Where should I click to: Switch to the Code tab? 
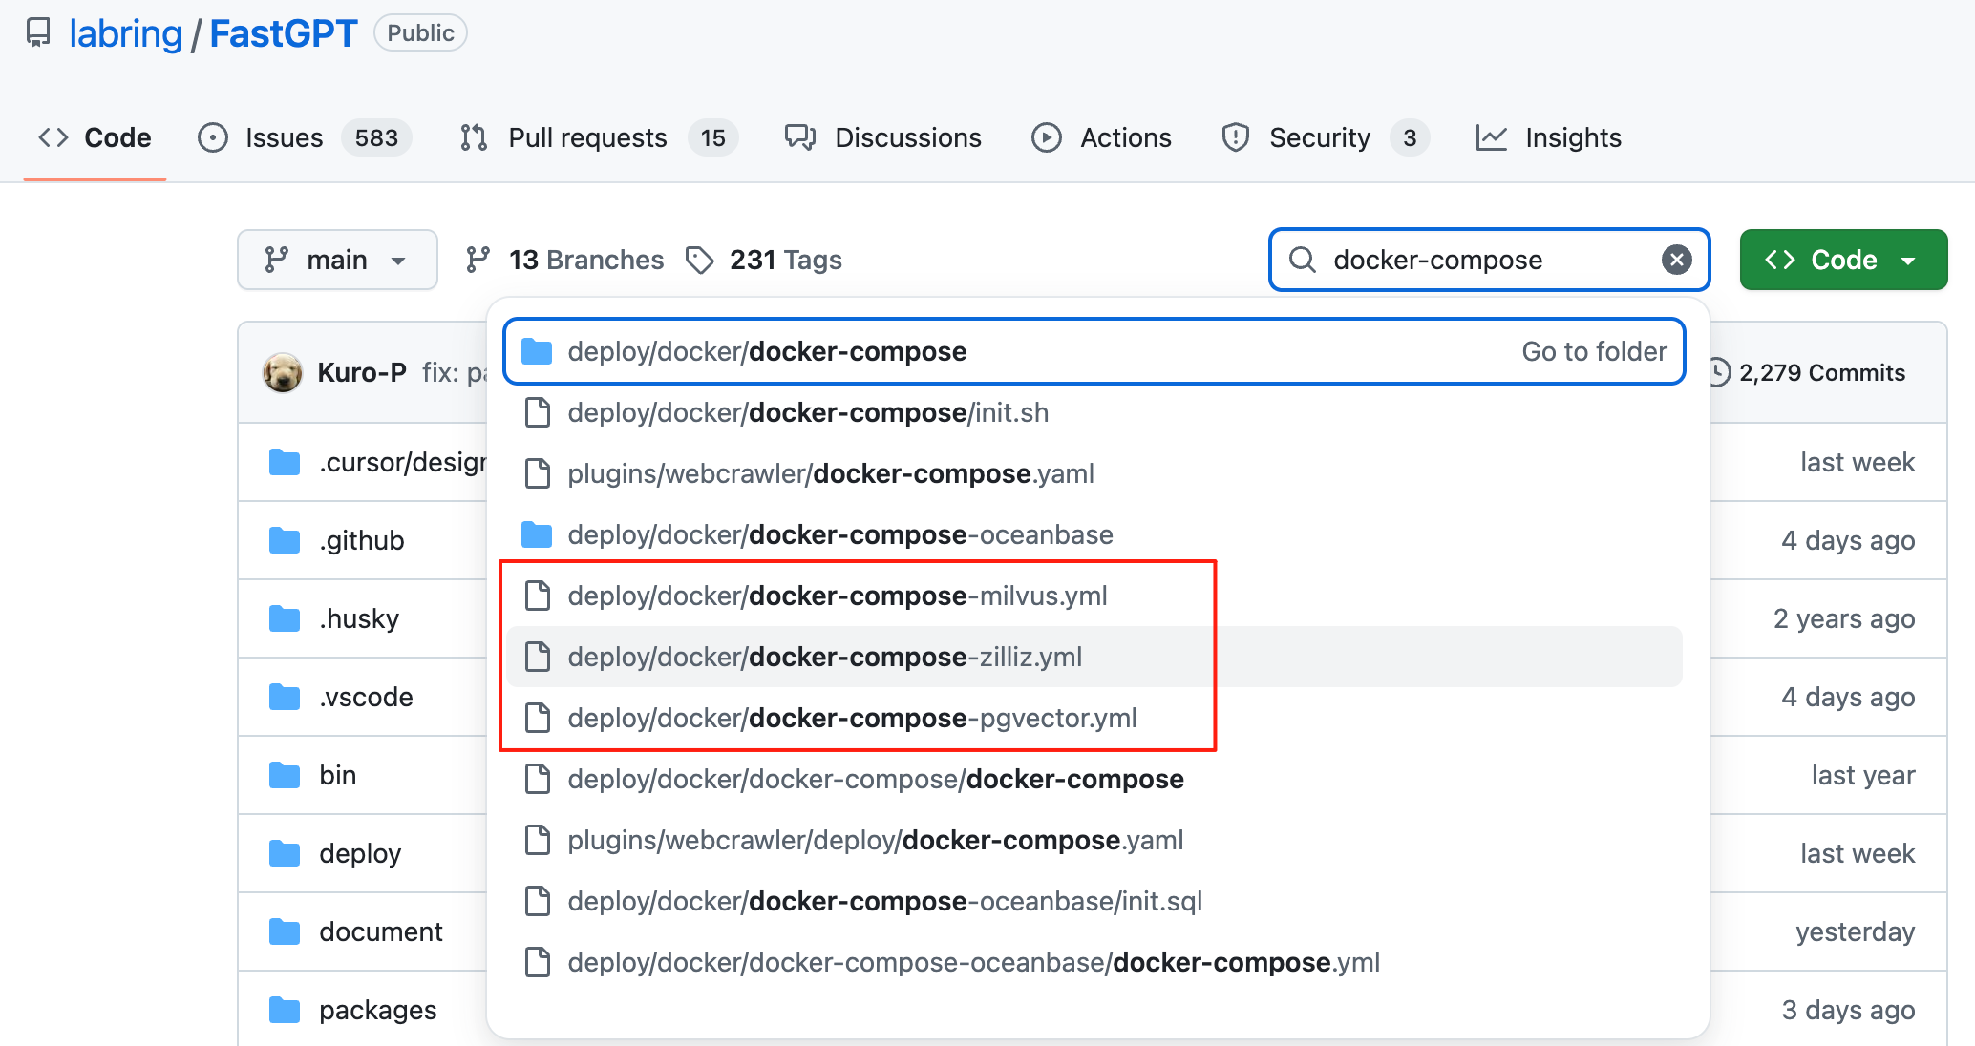pos(95,137)
